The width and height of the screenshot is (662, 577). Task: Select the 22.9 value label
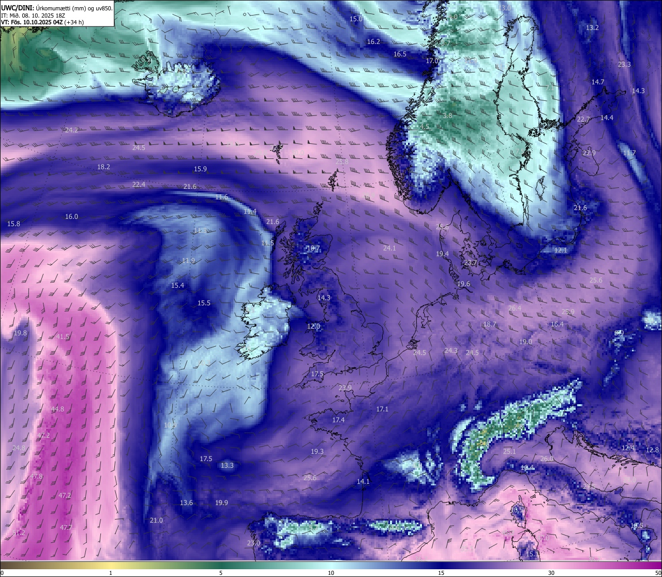589,153
